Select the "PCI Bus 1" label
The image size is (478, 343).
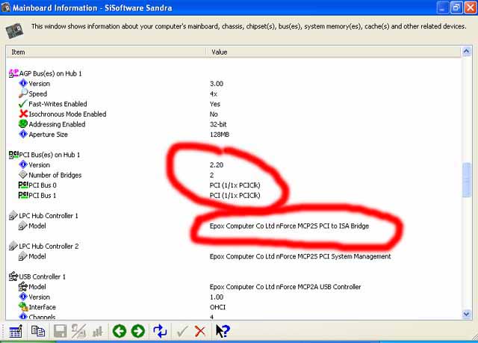tap(43, 196)
